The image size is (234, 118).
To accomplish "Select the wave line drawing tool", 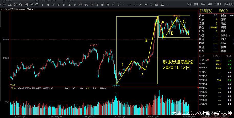I will 146,5.
